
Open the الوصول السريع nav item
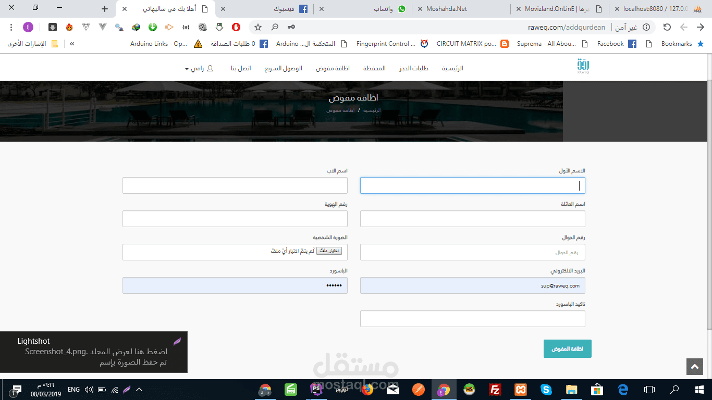(x=283, y=68)
